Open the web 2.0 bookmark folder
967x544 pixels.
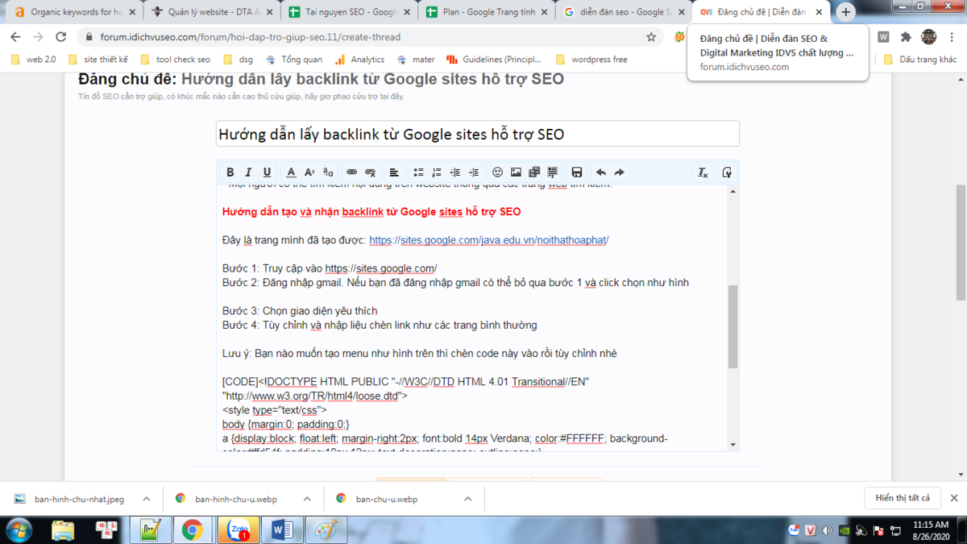click(x=34, y=60)
